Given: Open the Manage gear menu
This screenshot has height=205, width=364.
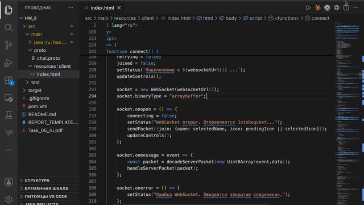Looking at the screenshot, I should pos(9,199).
